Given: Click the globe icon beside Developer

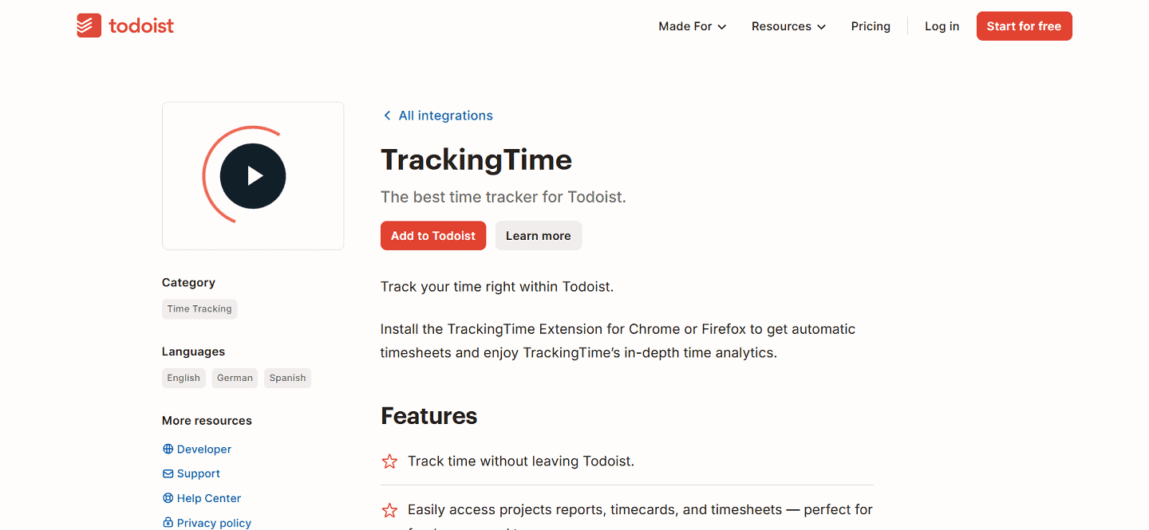Looking at the screenshot, I should pos(167,449).
